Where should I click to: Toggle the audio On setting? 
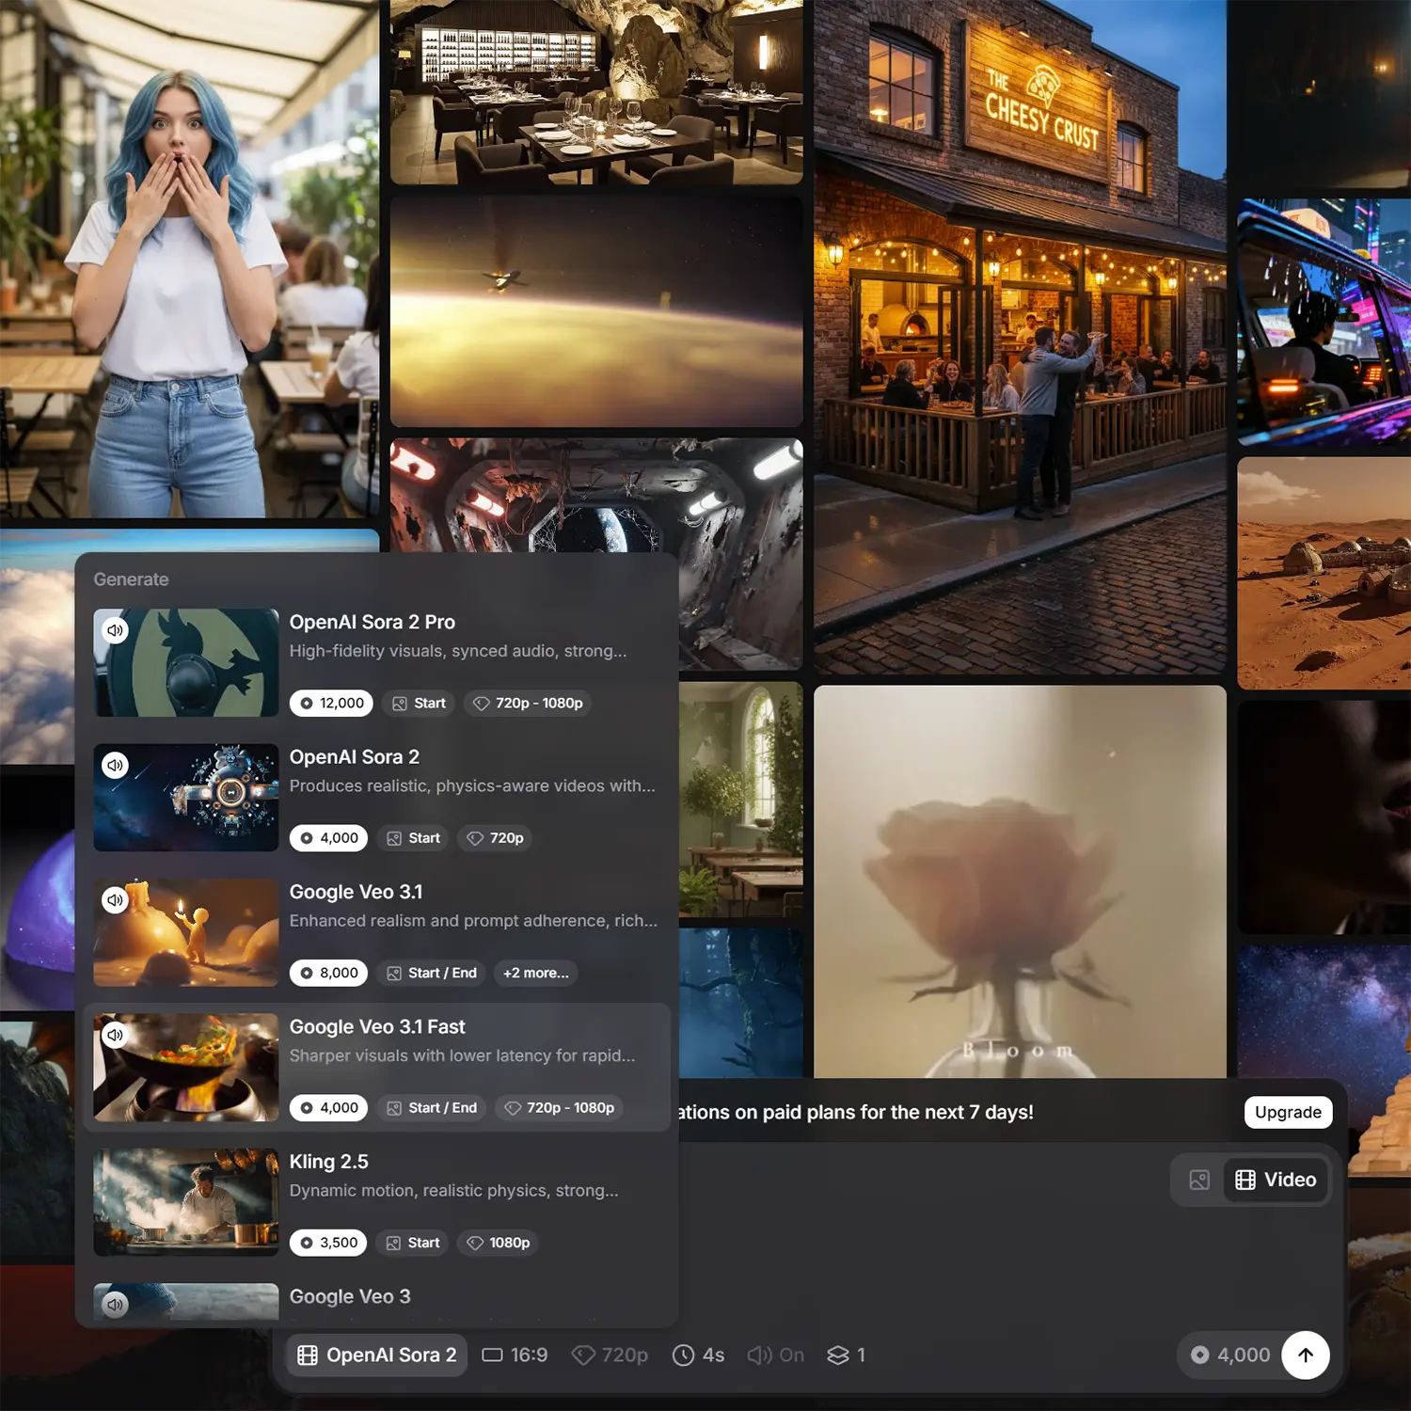click(x=776, y=1355)
